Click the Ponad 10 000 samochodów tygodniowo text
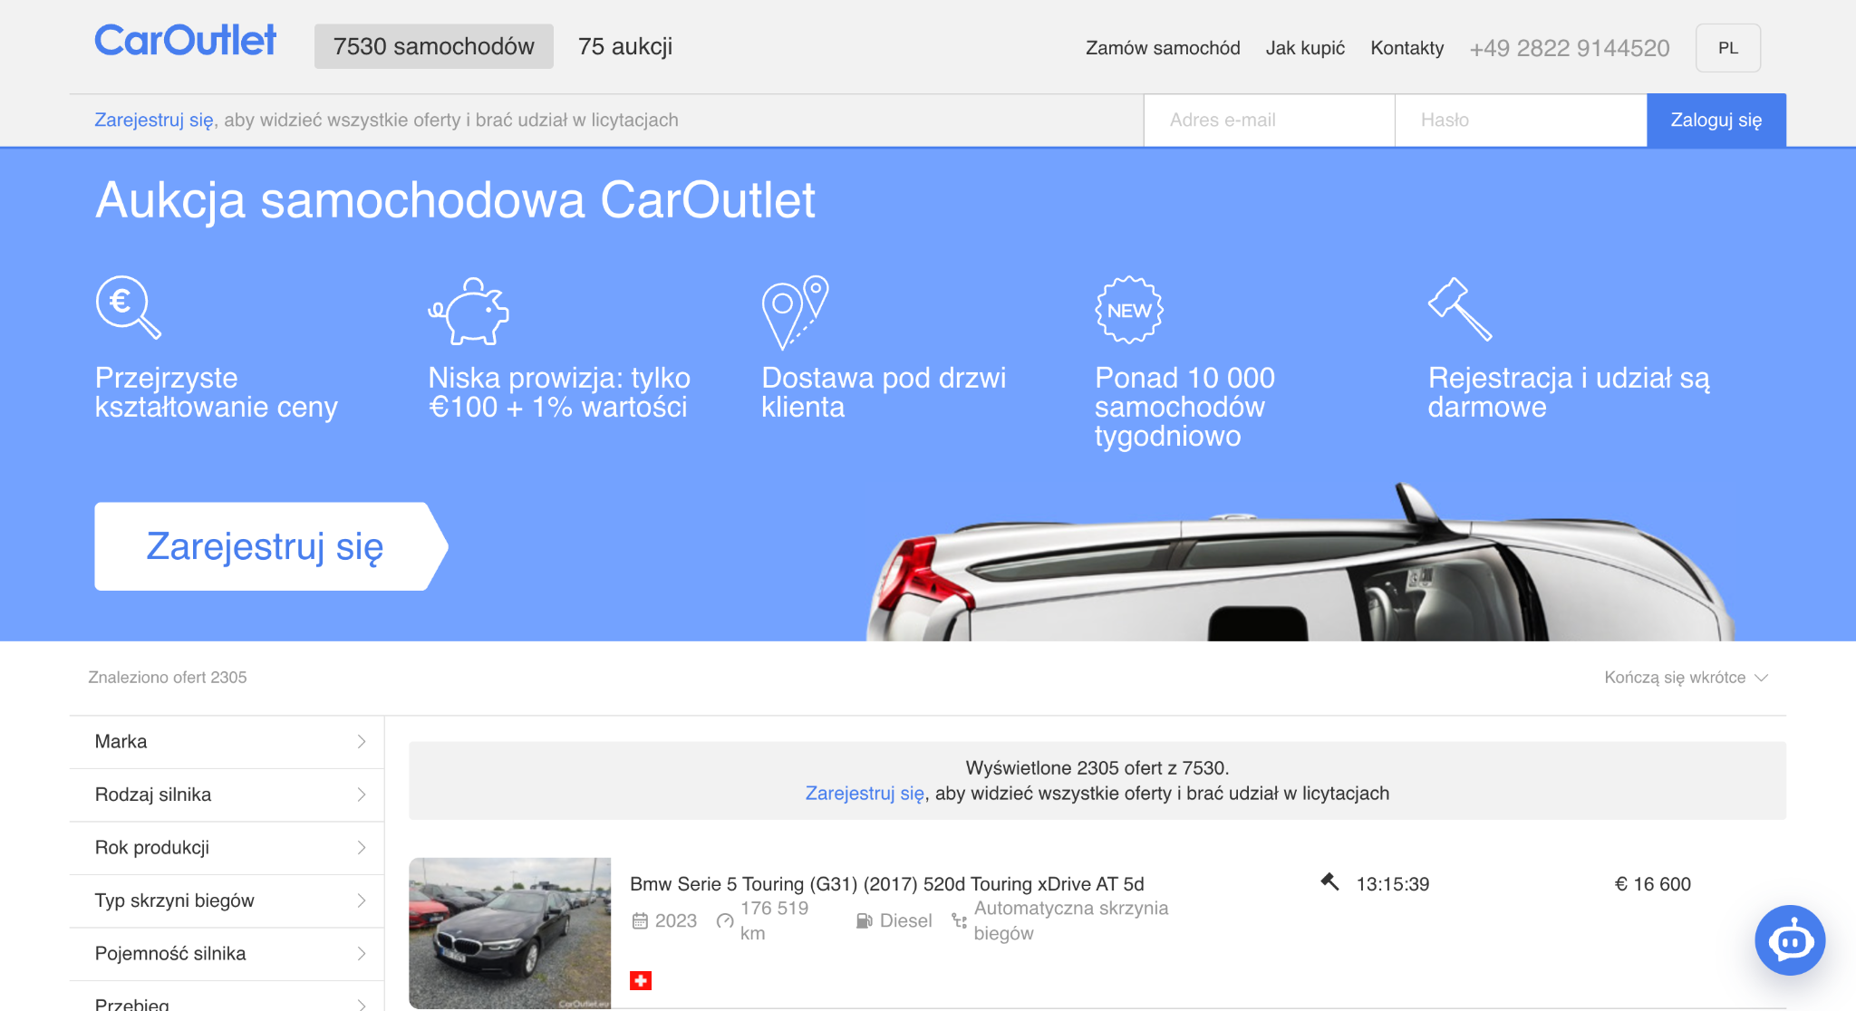This screenshot has height=1011, width=1856. (1184, 407)
